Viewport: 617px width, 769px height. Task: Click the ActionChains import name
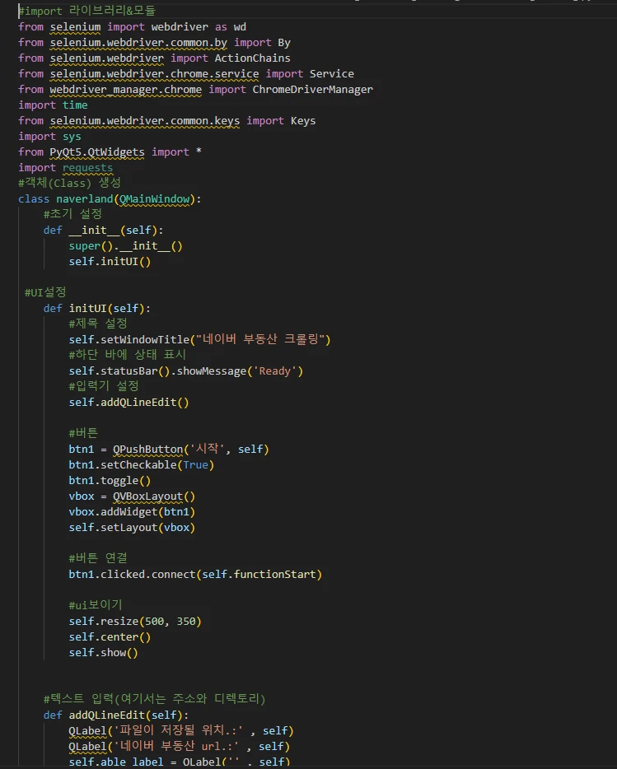click(x=252, y=58)
